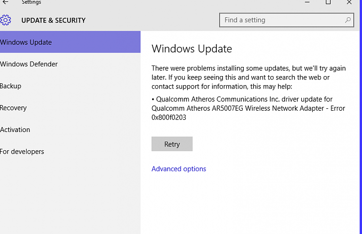362x234 pixels.
Task: Click the Windows Update page heading
Action: 192,49
